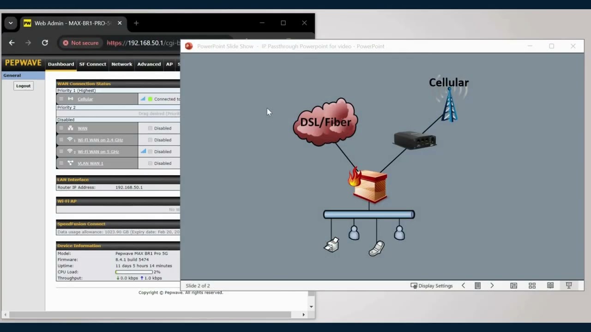
Task: Click the drag handle of Cellular row
Action: pyautogui.click(x=61, y=99)
